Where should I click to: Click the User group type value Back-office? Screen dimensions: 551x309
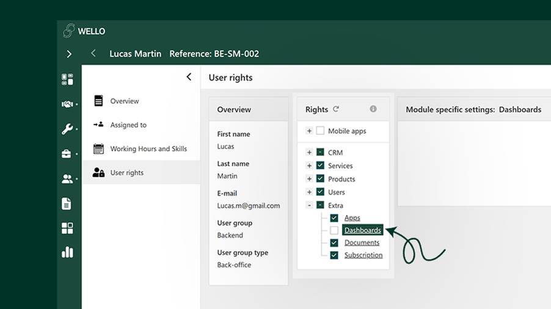(x=234, y=265)
